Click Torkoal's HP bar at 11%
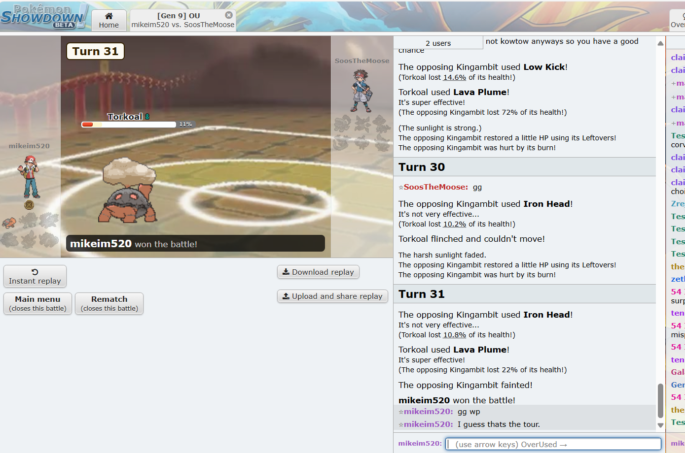 [x=129, y=125]
